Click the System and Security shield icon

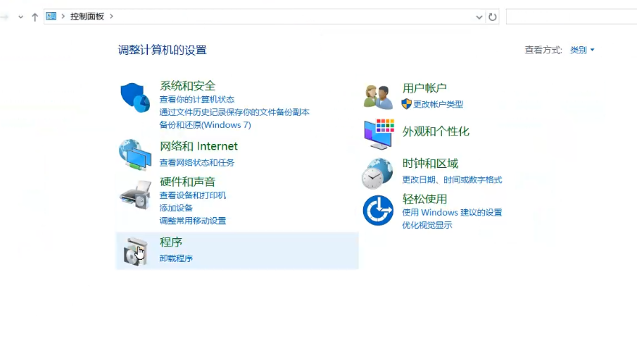tap(134, 97)
